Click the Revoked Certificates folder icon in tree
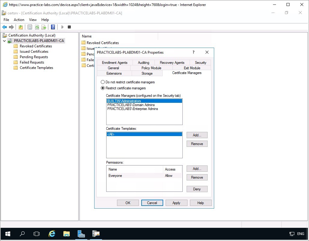Screen dimensions: 309x241 tap(16, 46)
